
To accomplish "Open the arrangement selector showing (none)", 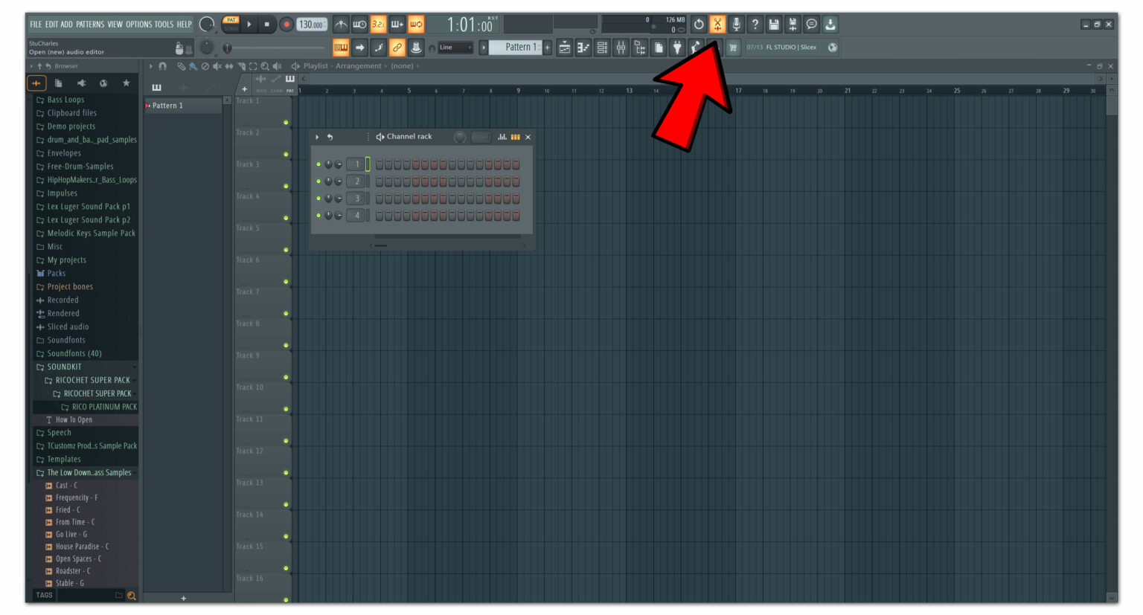I will [x=403, y=65].
